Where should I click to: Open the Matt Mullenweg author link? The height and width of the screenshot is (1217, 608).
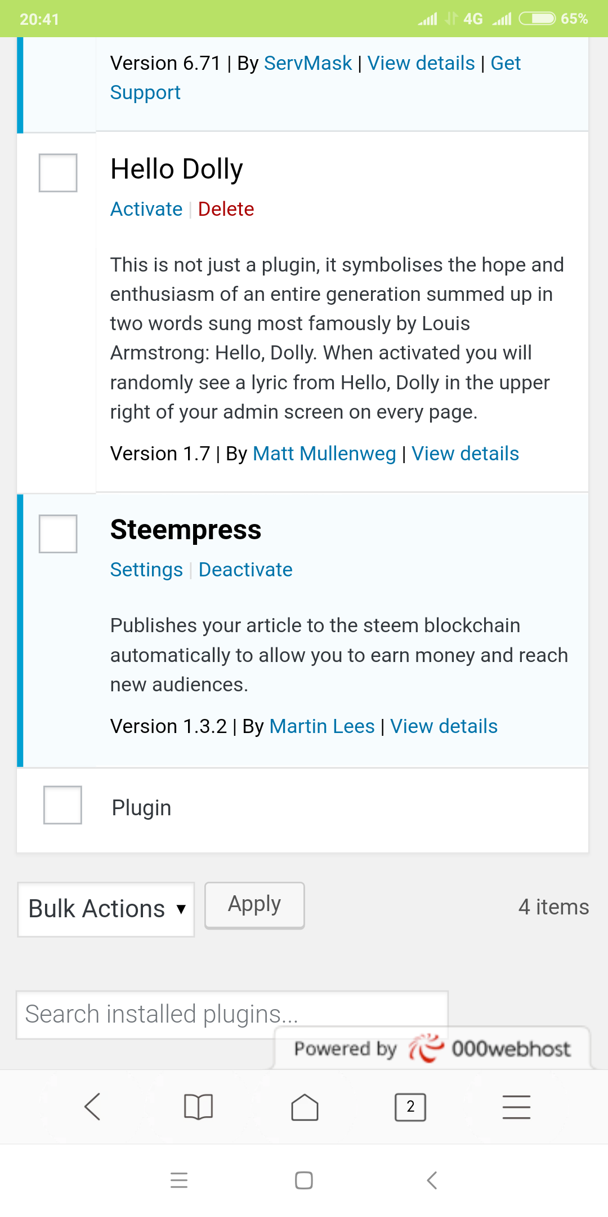click(x=324, y=454)
